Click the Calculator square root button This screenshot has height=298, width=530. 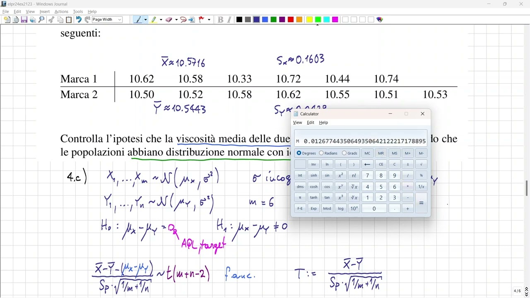tap(421, 164)
